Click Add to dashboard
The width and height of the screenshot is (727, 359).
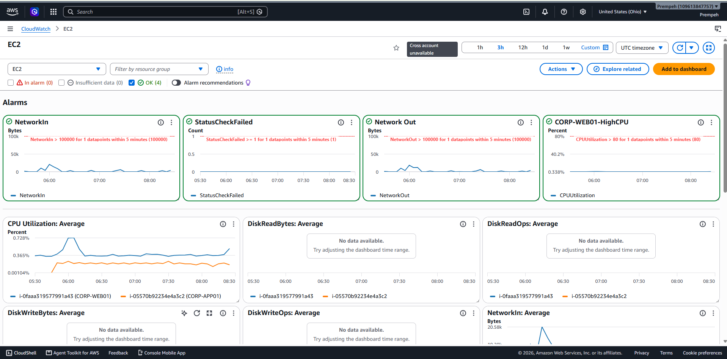pyautogui.click(x=684, y=69)
